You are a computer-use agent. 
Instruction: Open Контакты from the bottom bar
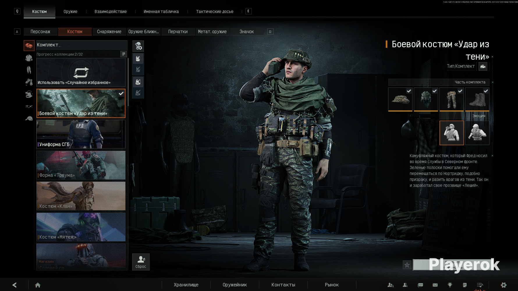[x=283, y=285]
